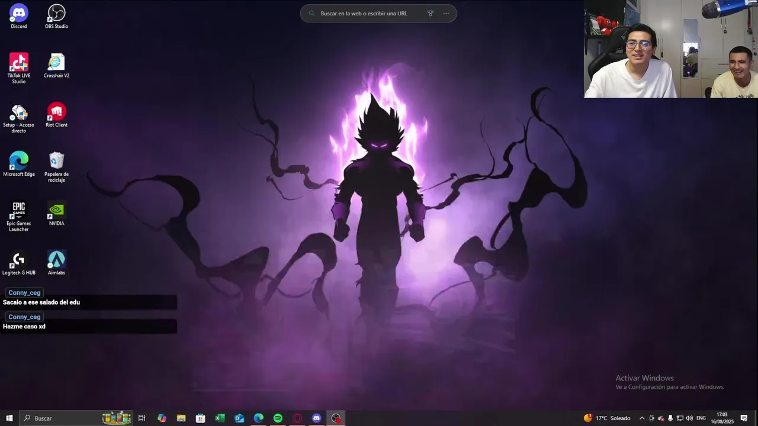This screenshot has width=758, height=426.
Task: Click the Meet Now camera tray icon
Action: [651, 418]
